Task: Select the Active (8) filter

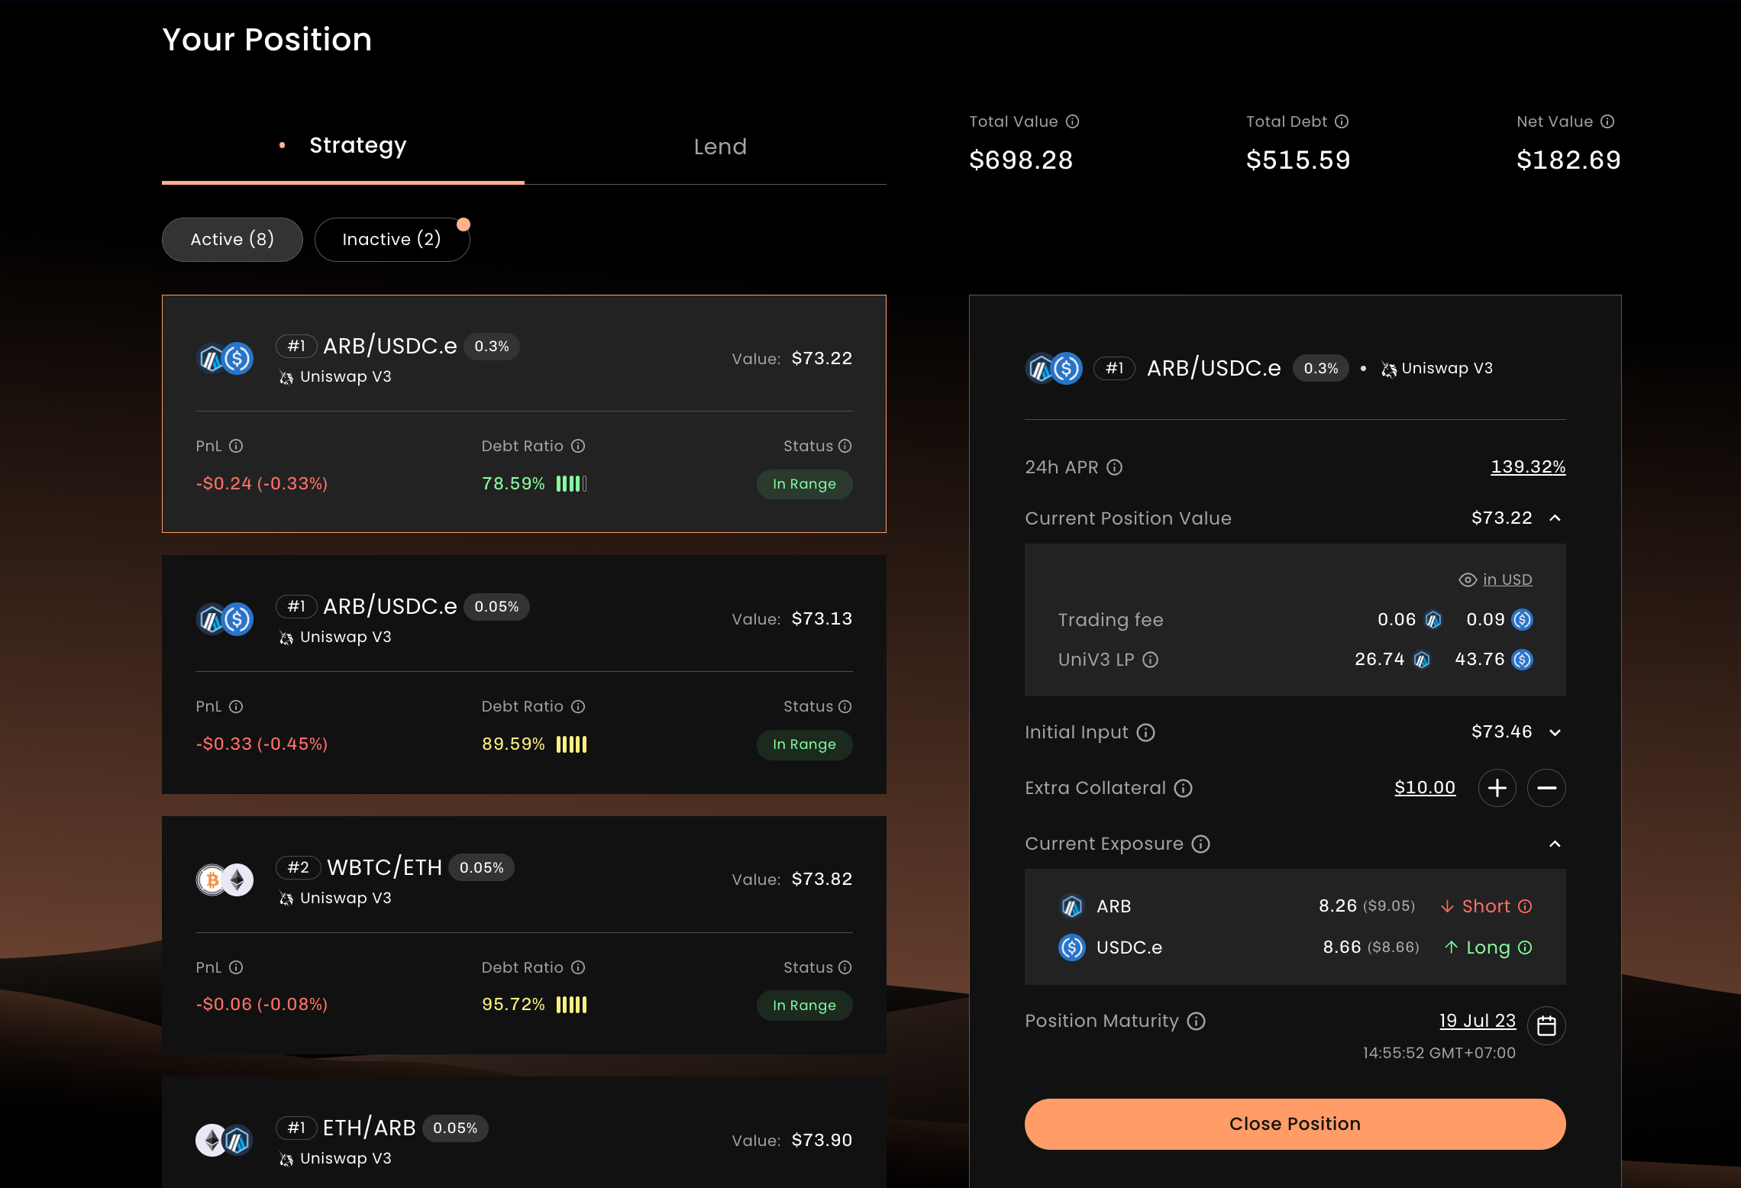Action: point(232,240)
